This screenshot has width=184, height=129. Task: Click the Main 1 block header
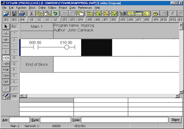pos(37,27)
